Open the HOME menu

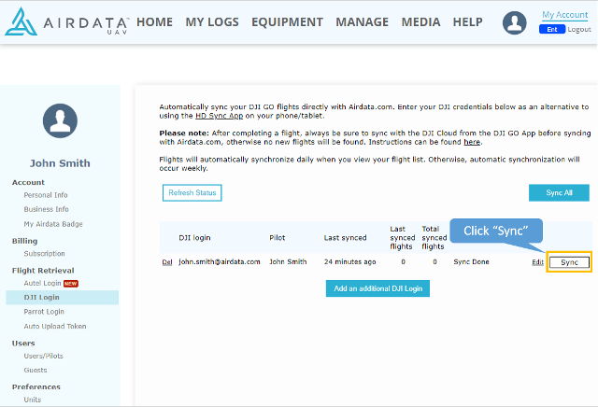(154, 22)
